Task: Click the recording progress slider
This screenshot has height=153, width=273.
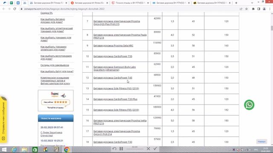Action: (x=135, y=149)
